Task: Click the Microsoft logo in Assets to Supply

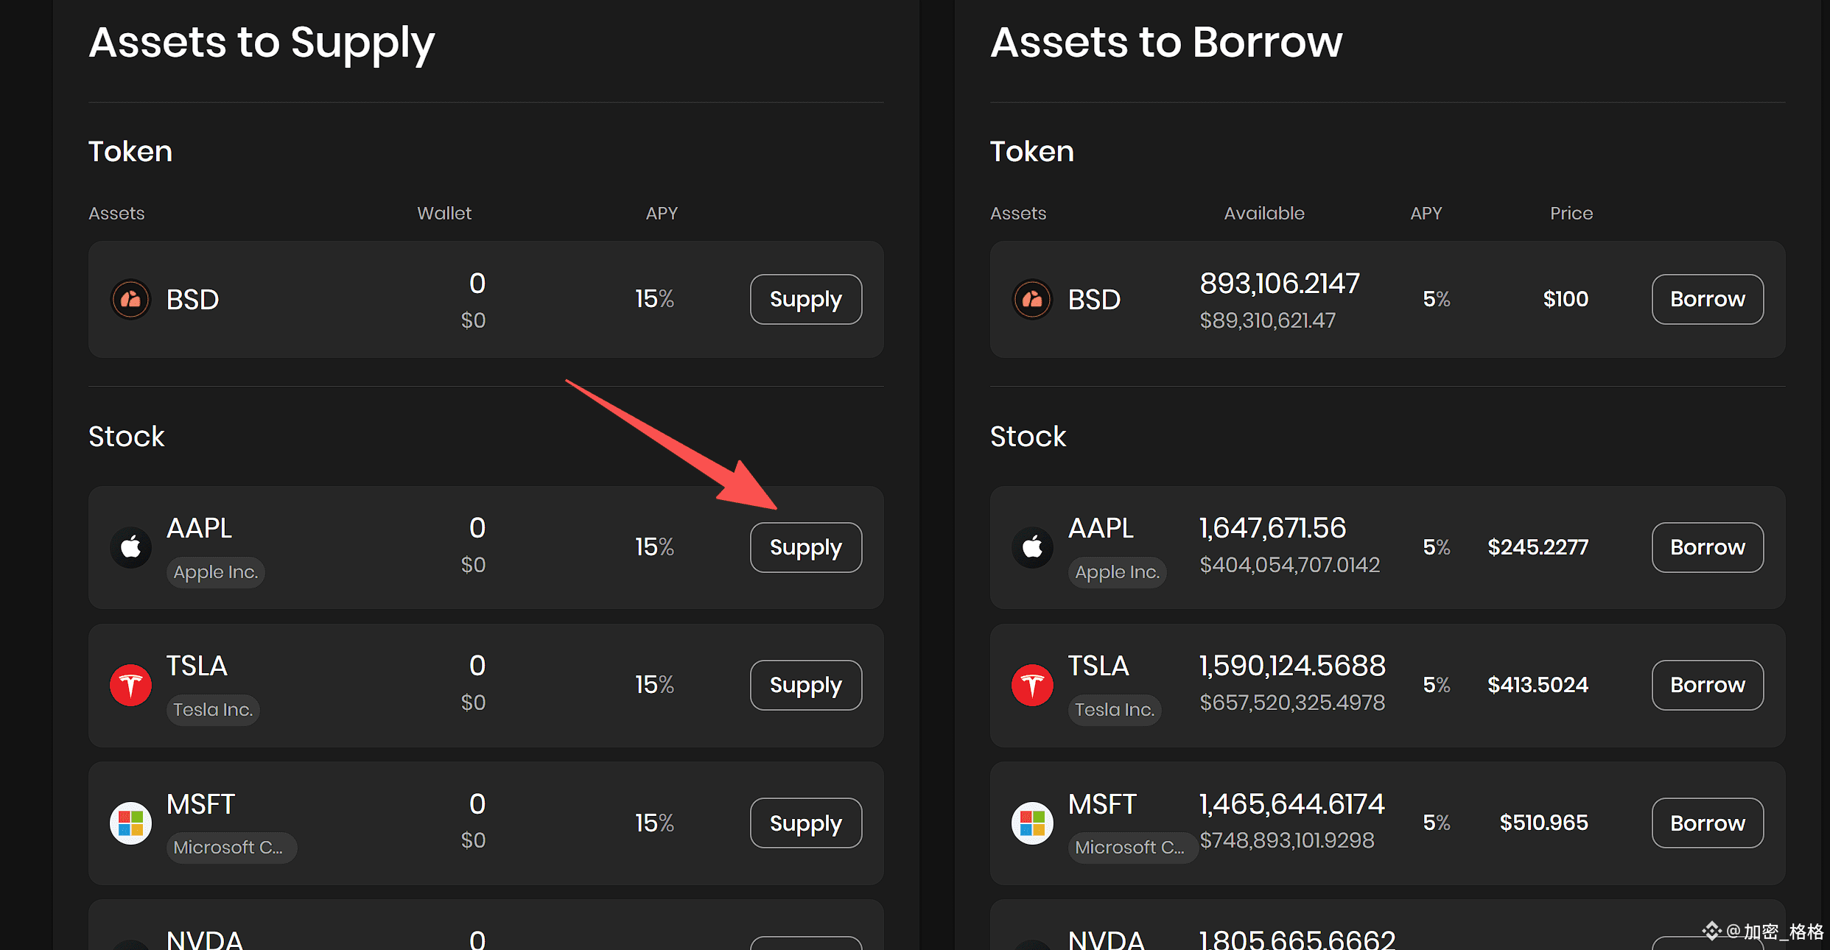Action: (130, 823)
